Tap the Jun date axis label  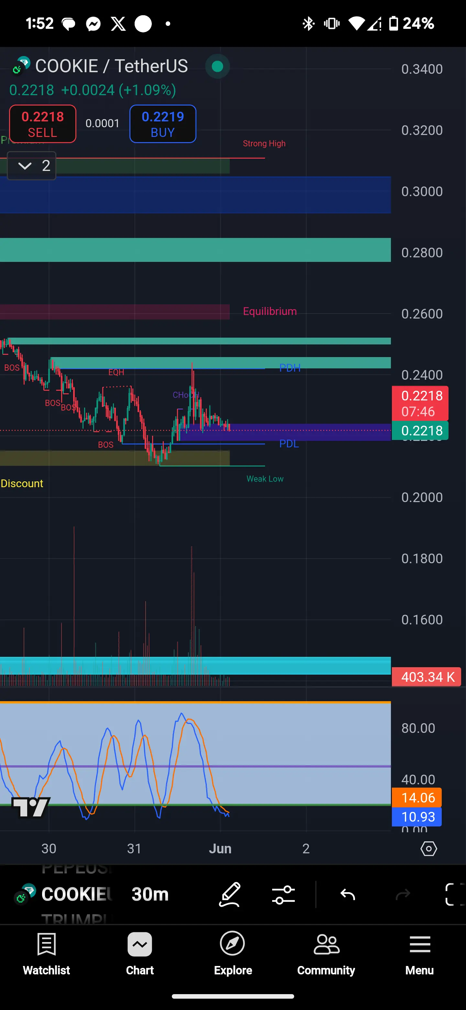click(x=220, y=848)
